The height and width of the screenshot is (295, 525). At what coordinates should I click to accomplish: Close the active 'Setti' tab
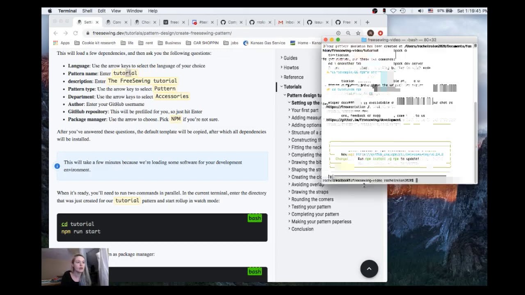[97, 22]
